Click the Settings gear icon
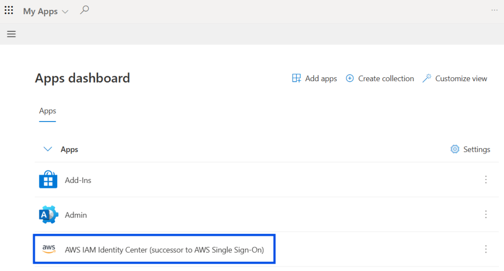The width and height of the screenshot is (504, 271). tap(455, 149)
